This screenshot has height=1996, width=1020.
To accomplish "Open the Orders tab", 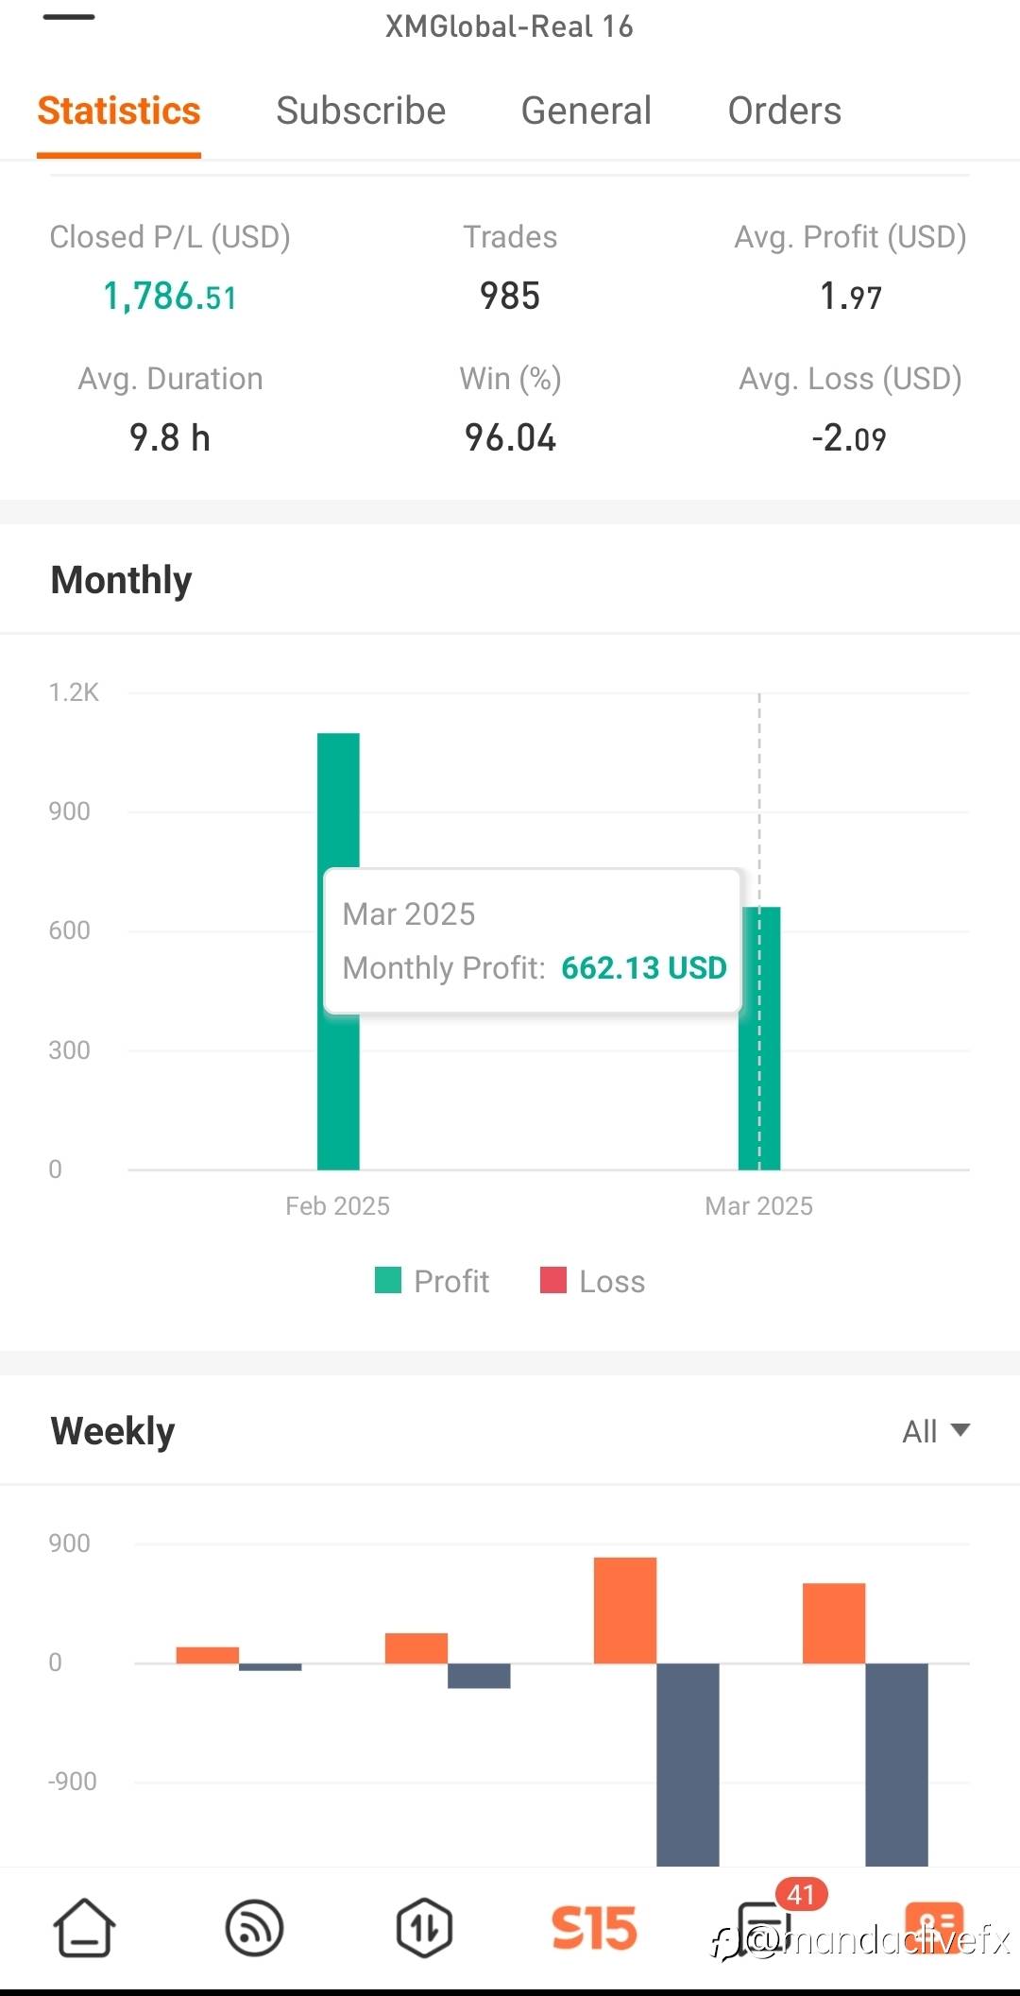I will click(x=784, y=111).
